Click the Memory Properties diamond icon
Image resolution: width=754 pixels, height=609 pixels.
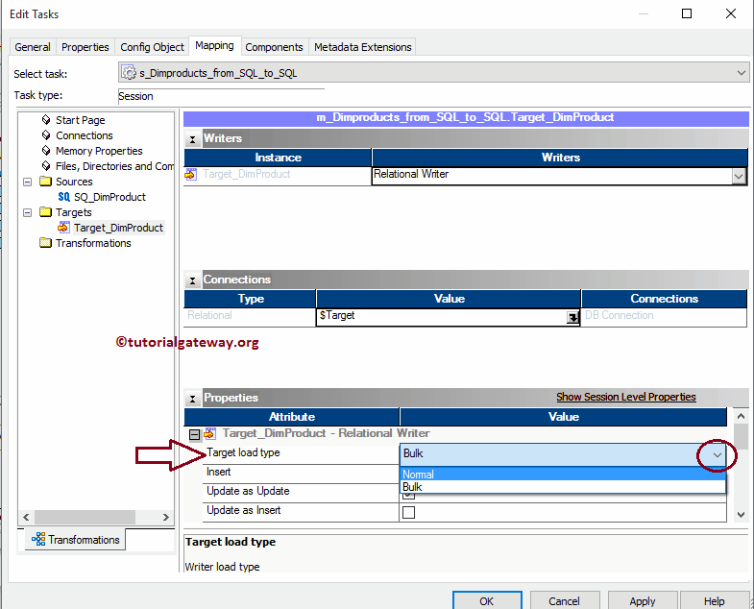point(46,151)
